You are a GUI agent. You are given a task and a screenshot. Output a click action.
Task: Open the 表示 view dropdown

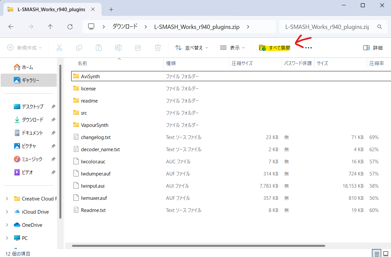point(233,48)
